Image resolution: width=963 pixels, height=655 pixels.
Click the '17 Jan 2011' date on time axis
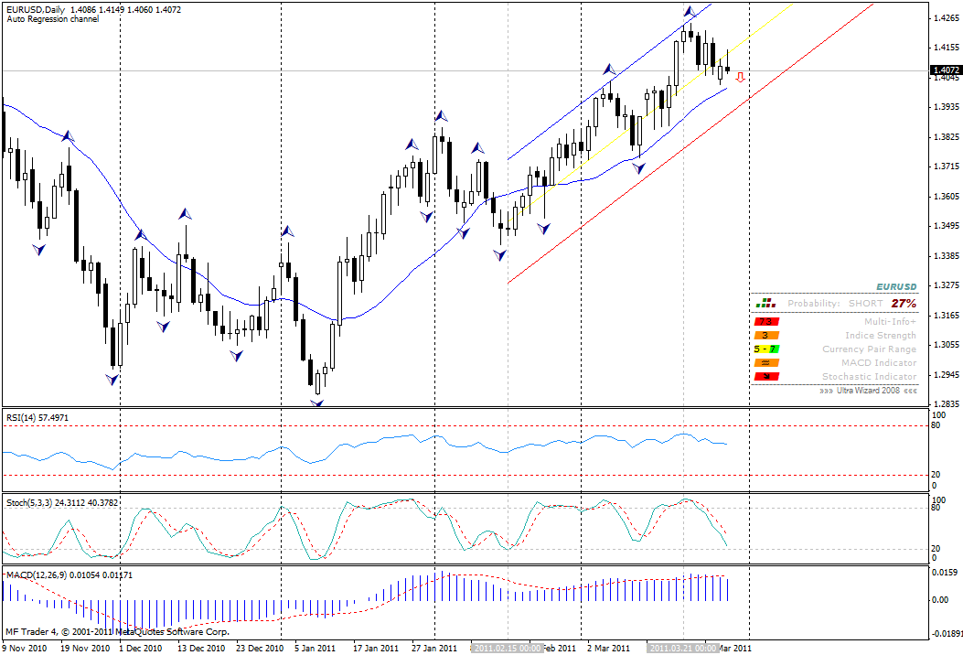tap(376, 648)
